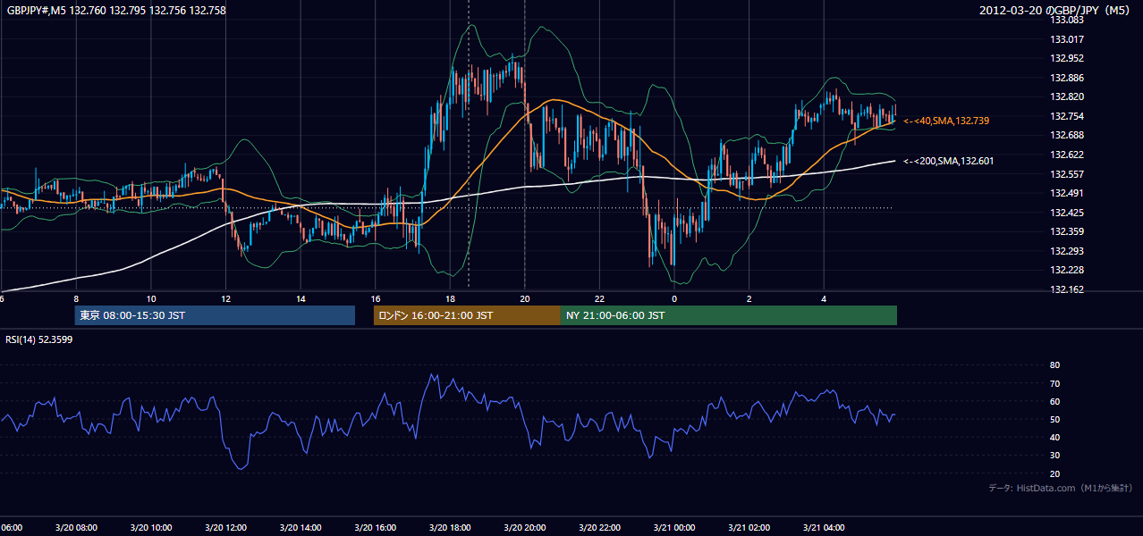Click price axis label 132.359

point(1066,231)
